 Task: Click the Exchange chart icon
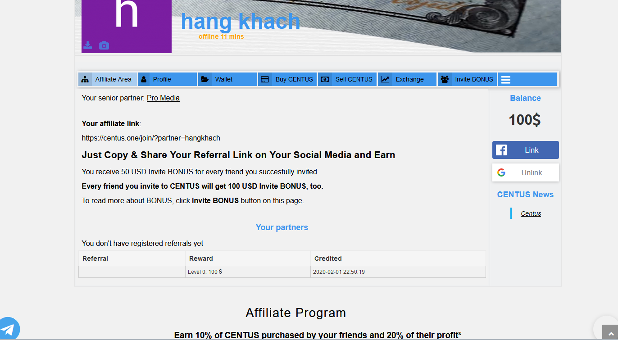385,80
